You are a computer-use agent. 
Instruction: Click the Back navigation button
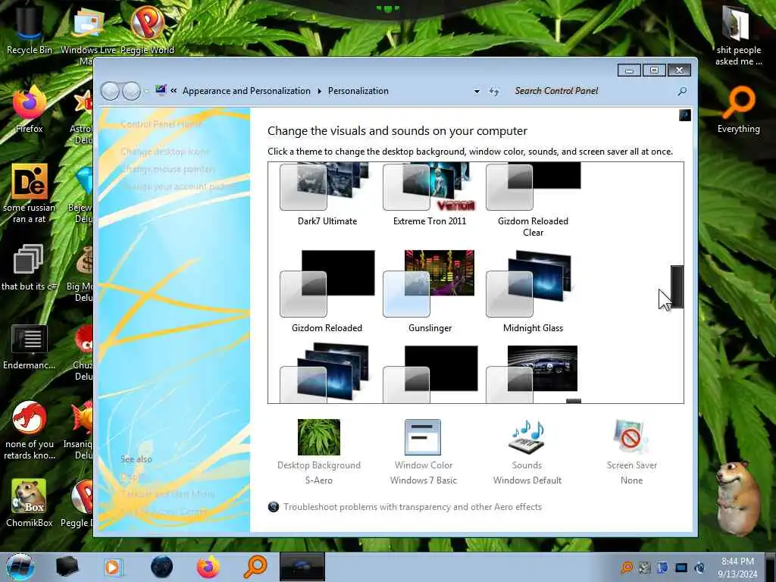point(110,91)
